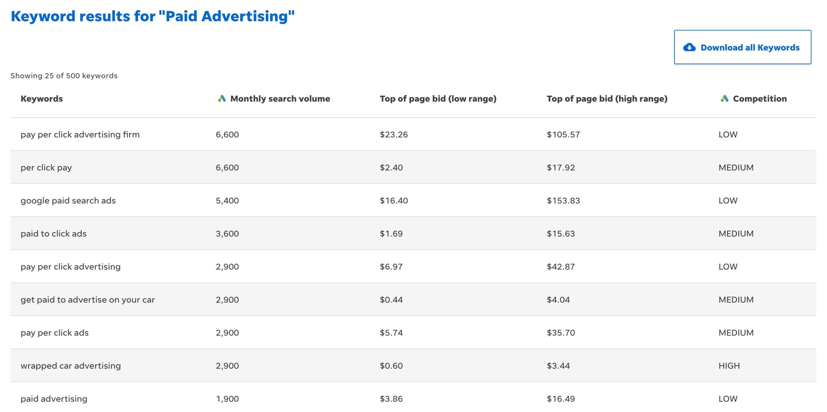Screen dimensions: 827x412
Task: Click Top of page bid (high range) header
Action: point(607,98)
